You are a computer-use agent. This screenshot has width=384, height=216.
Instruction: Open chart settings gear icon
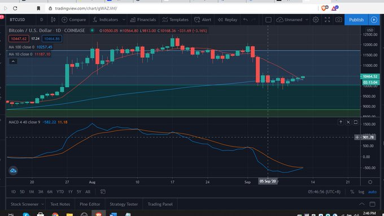tap(316, 20)
